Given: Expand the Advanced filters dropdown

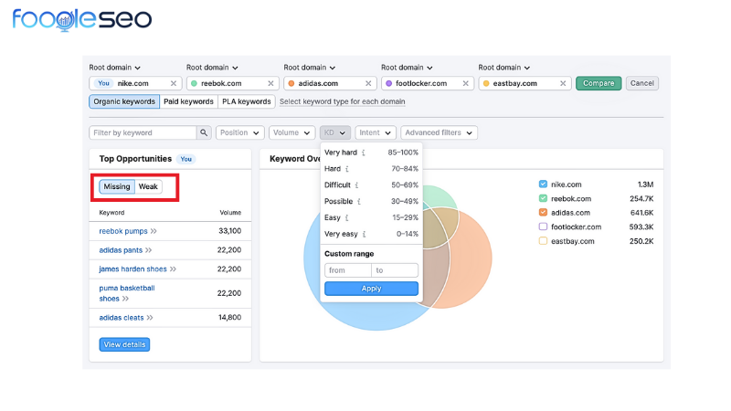Looking at the screenshot, I should (x=440, y=132).
